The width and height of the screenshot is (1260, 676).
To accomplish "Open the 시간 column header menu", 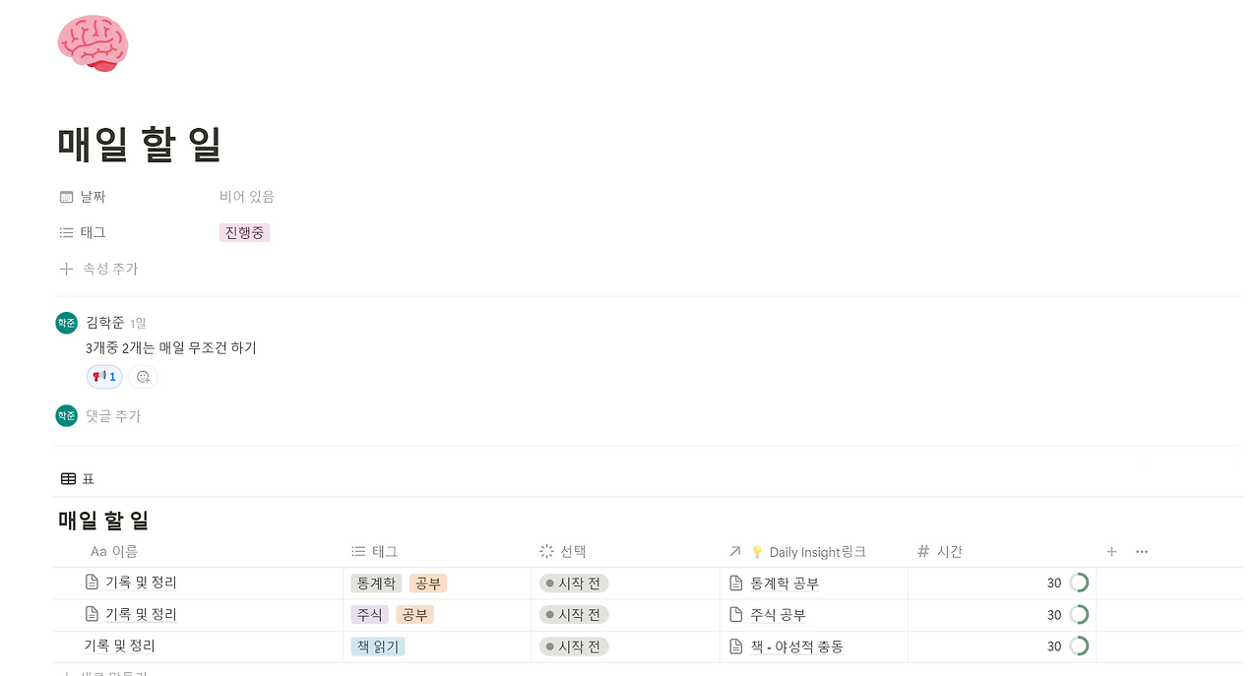I will pos(939,552).
